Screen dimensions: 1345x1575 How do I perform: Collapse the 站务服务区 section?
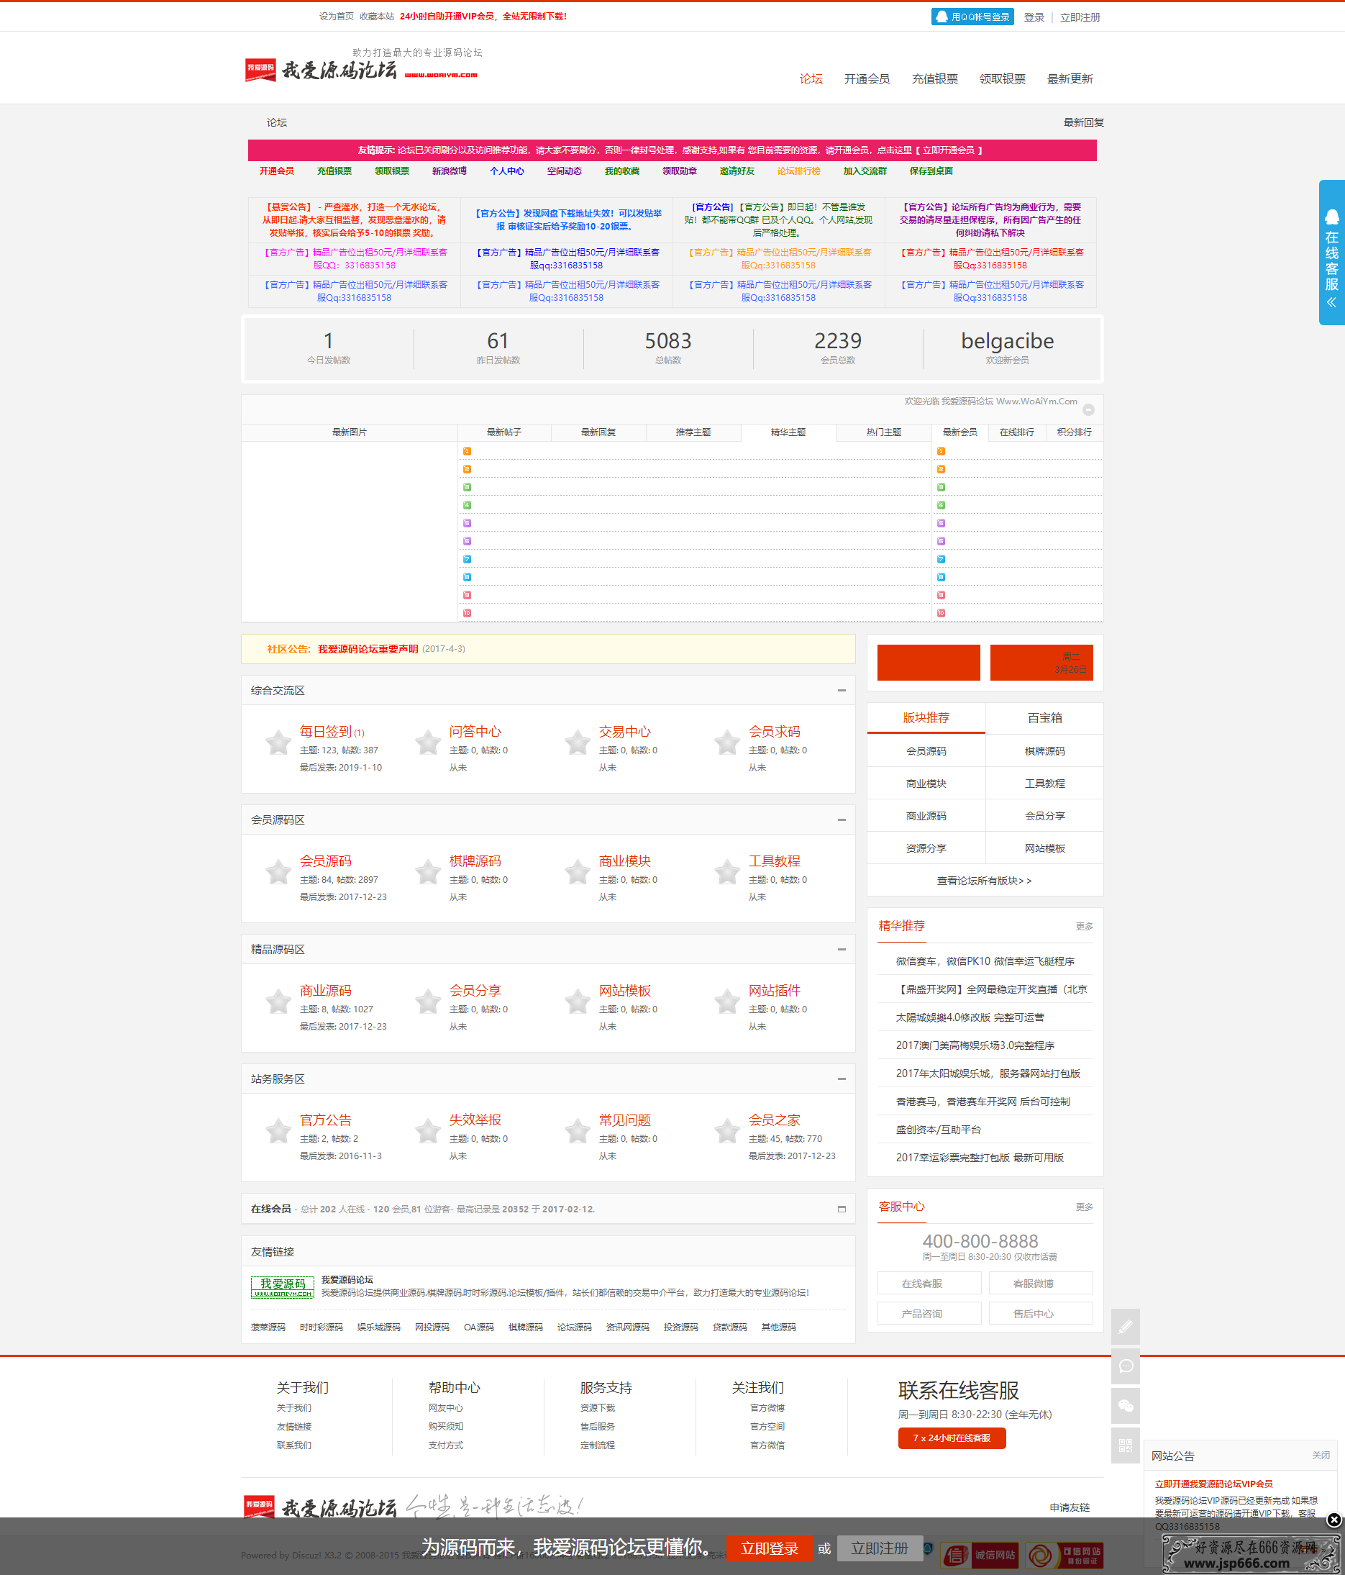[x=842, y=1079]
